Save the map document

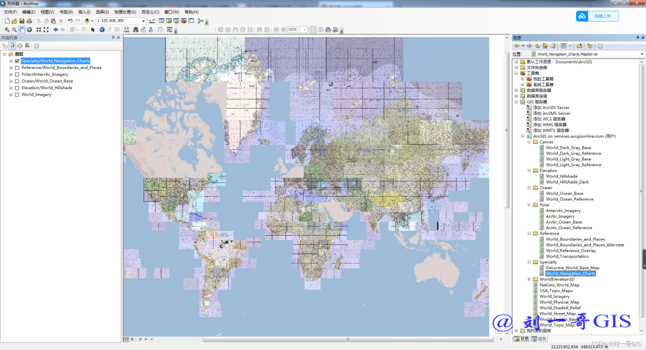[x=22, y=21]
